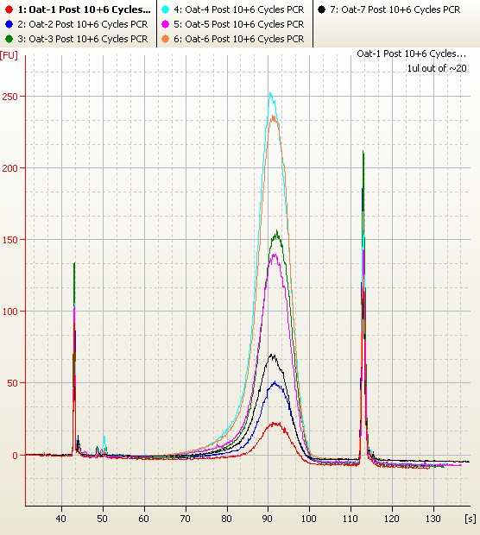Click the black dot for Oat-7 legend

(321, 9)
